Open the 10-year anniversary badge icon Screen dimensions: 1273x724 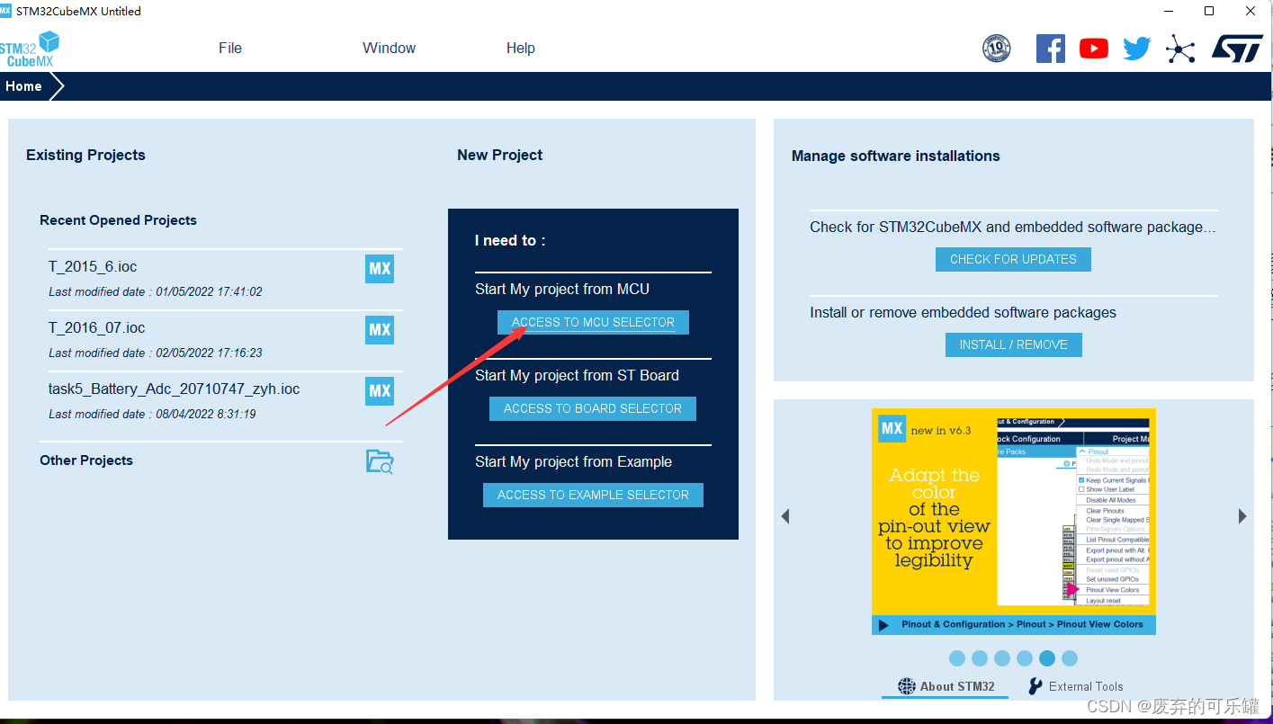(997, 48)
